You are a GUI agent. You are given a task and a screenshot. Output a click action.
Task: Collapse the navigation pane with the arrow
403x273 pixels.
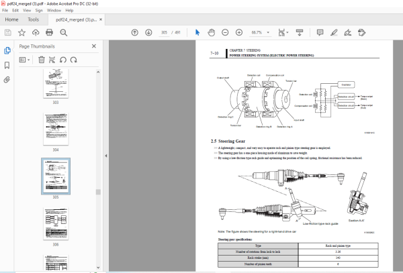coord(106,156)
